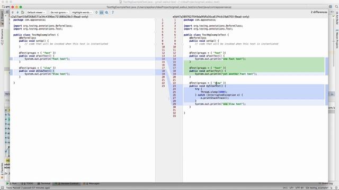Image resolution: width=339 pixels, height=190 pixels.
Task: Go to previous difference arrow
Action: pos(13,13)
